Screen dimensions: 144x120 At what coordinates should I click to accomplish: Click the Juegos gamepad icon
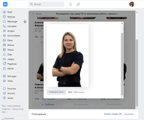click(4, 59)
